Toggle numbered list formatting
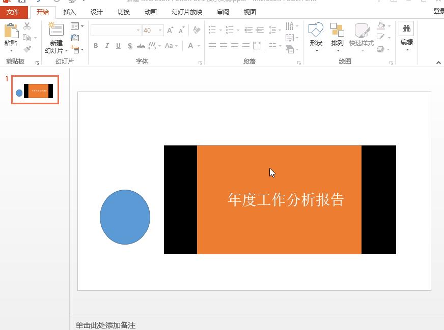Screen dimensions: 444x330 click(x=229, y=30)
